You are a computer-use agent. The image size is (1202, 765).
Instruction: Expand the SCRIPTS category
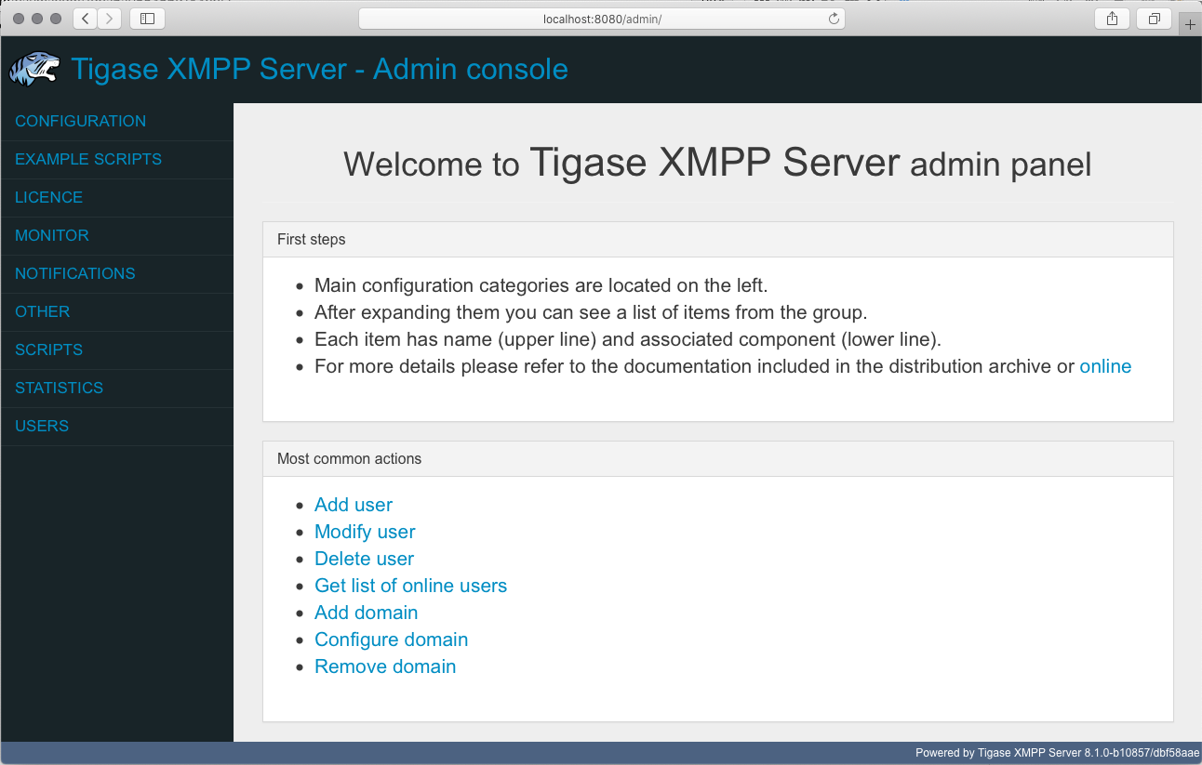(117, 350)
